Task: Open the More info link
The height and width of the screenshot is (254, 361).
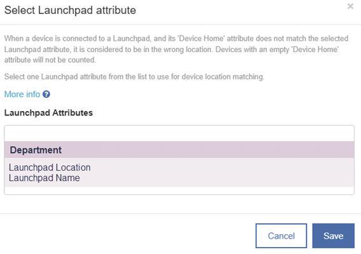Action: pyautogui.click(x=22, y=94)
